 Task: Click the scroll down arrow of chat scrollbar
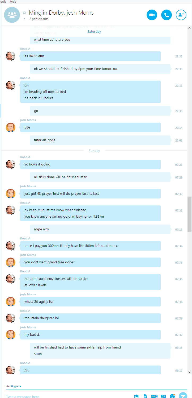click(x=189, y=372)
